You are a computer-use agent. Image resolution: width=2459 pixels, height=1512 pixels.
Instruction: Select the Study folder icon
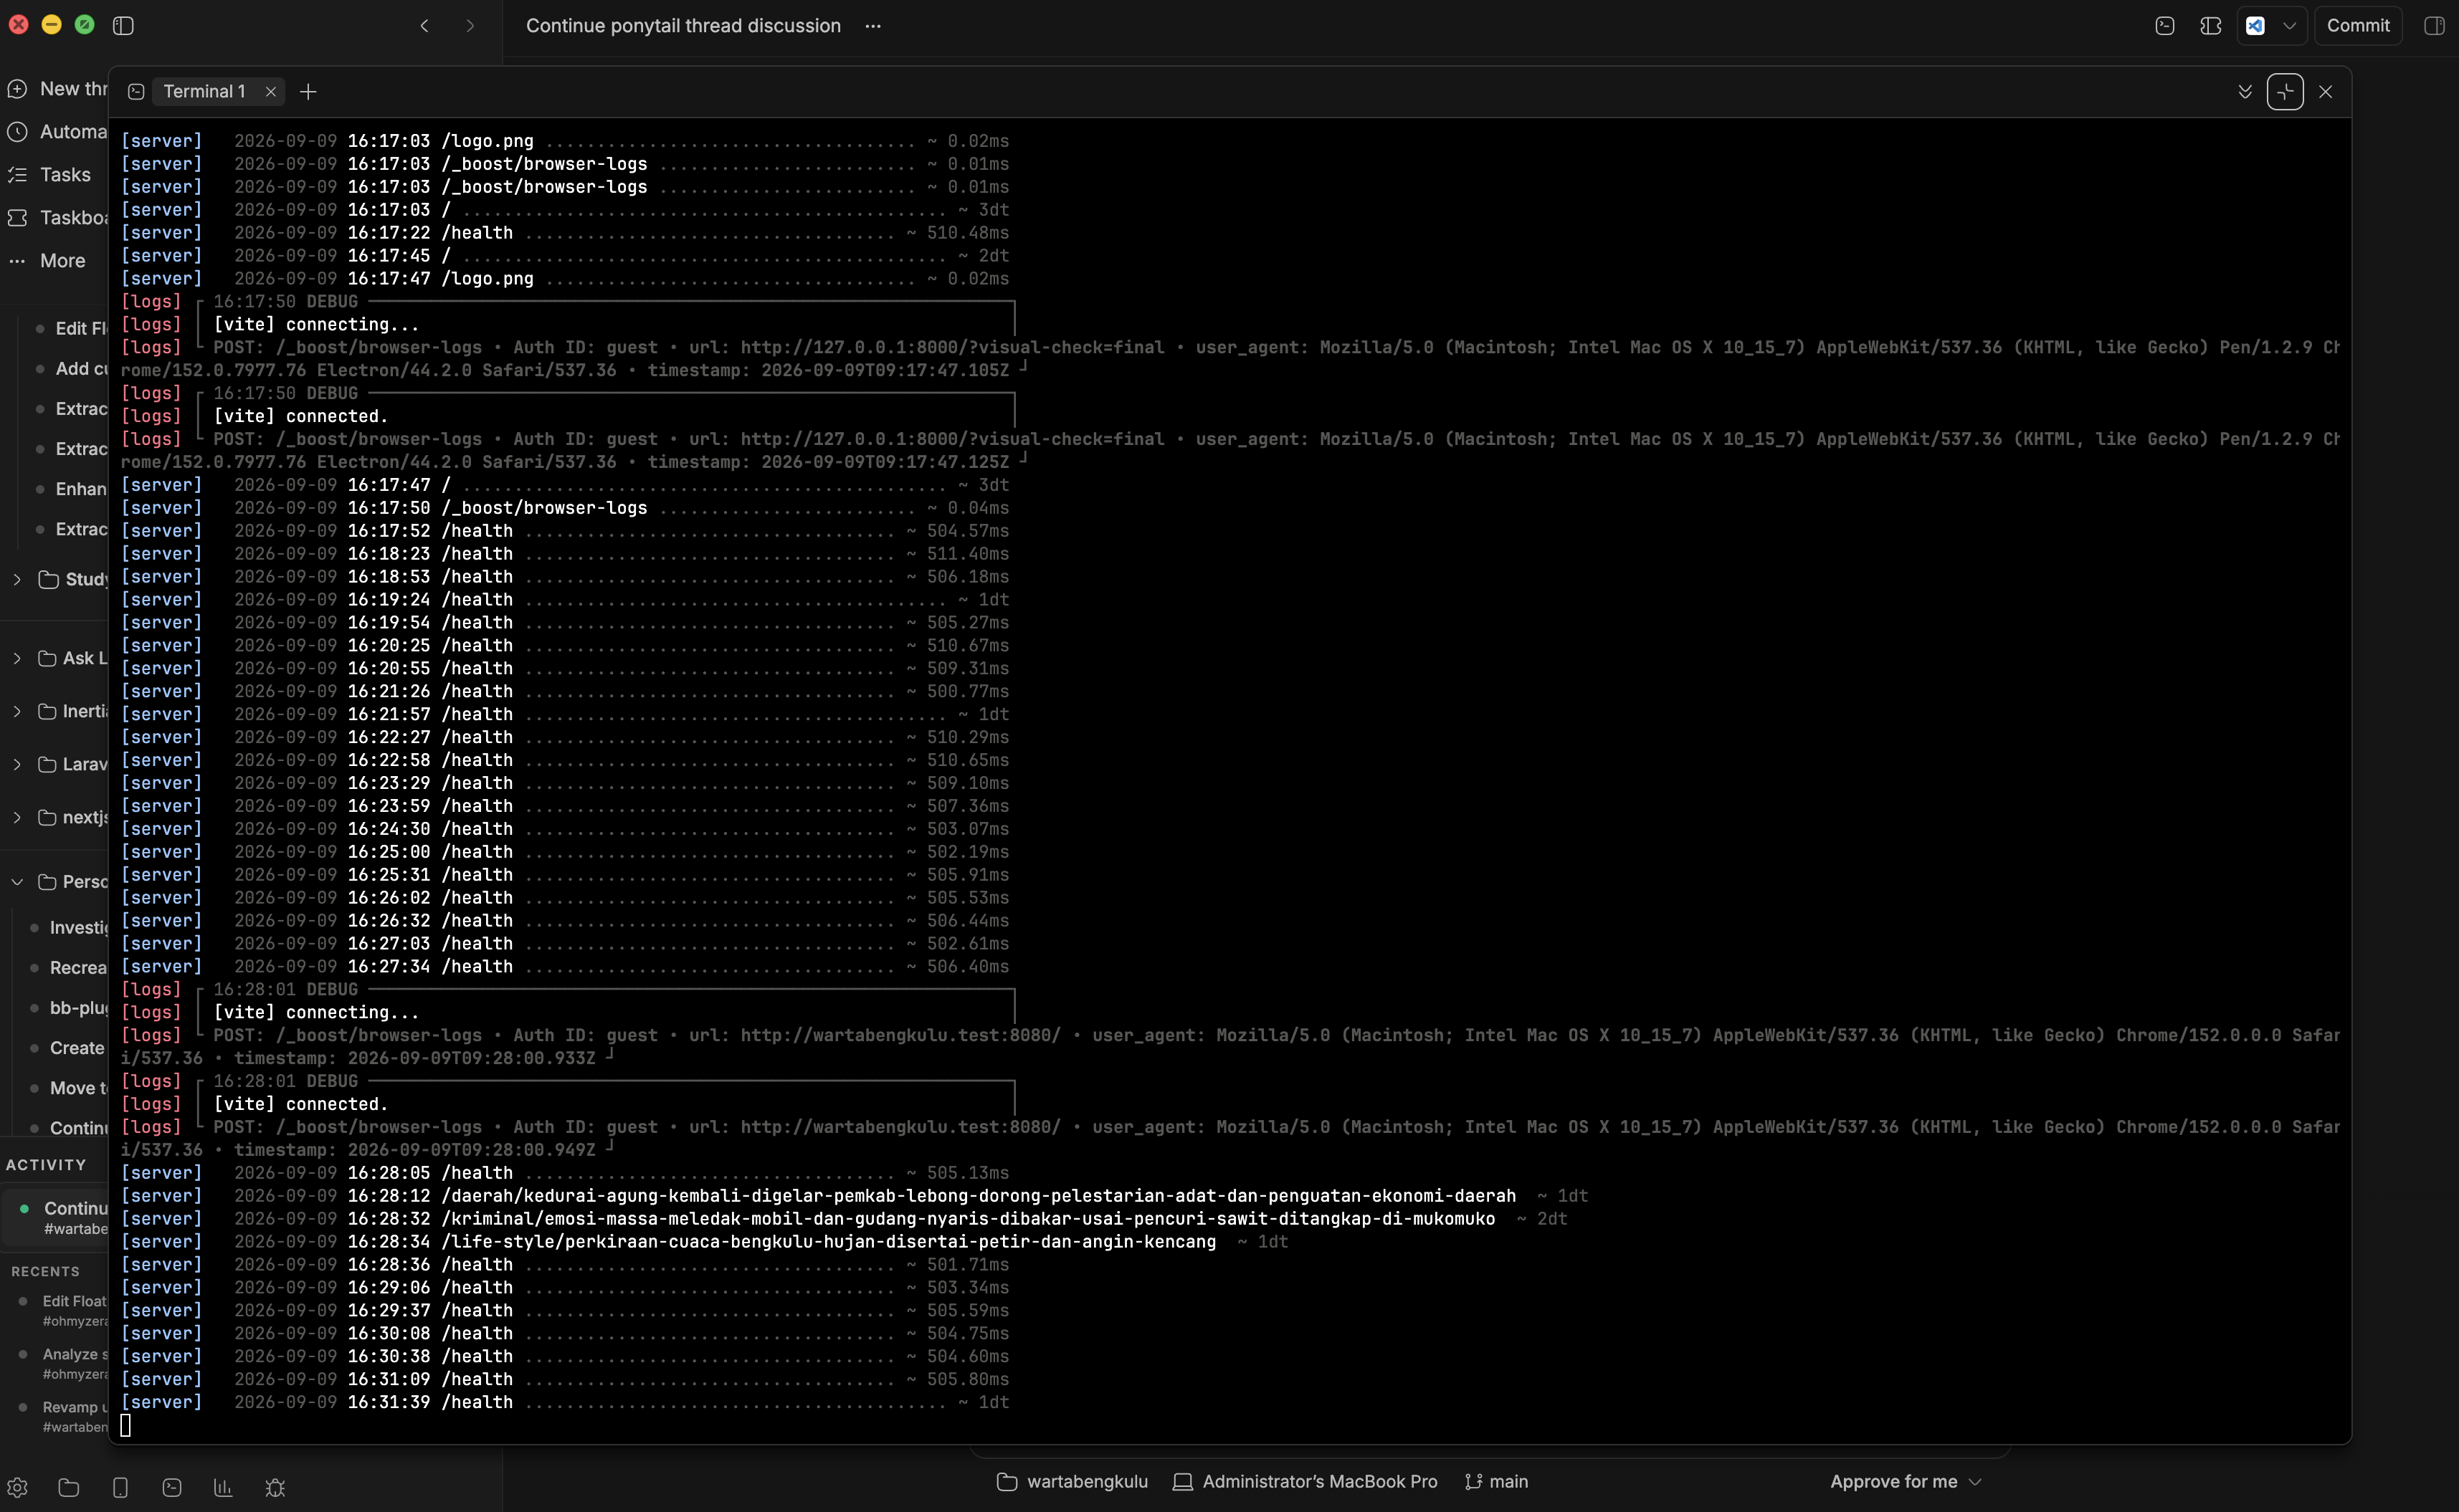click(48, 580)
